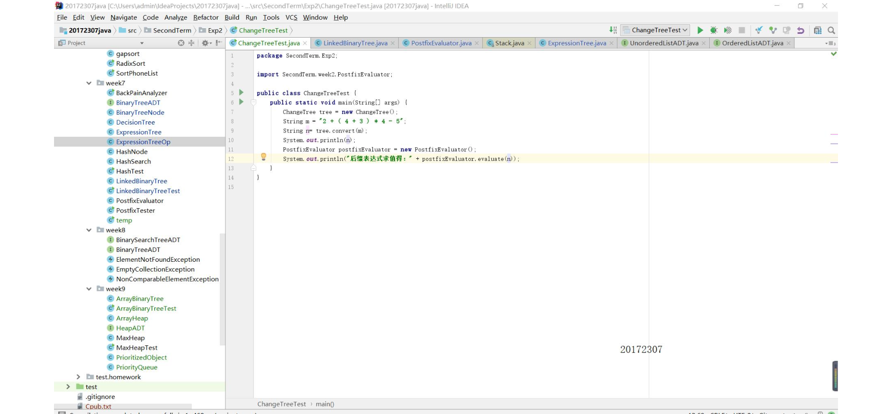
Task: Commit changes VCS icon in toolbar
Action: pyautogui.click(x=773, y=30)
